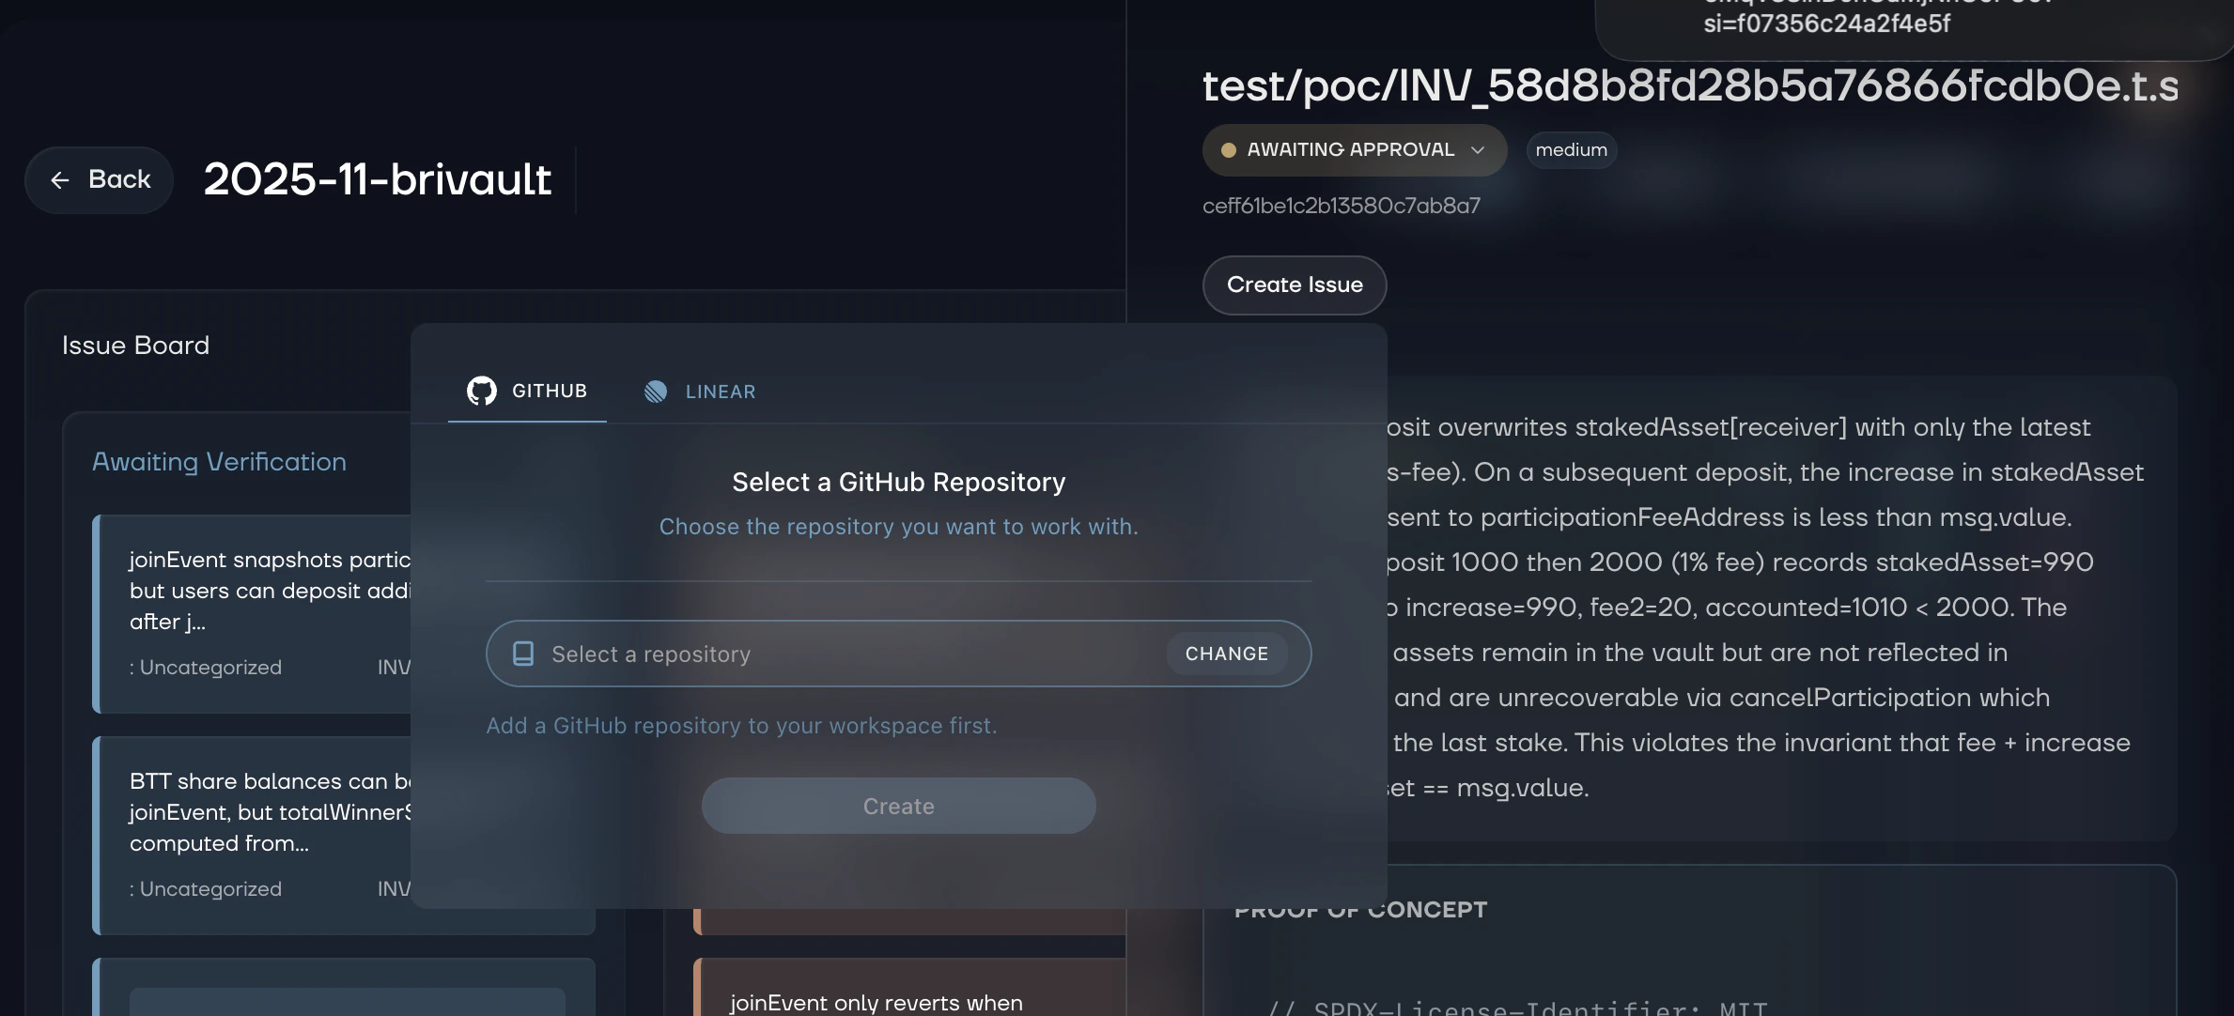Click the Linear logo icon
Screen dimensions: 2234x1016
(x=656, y=392)
